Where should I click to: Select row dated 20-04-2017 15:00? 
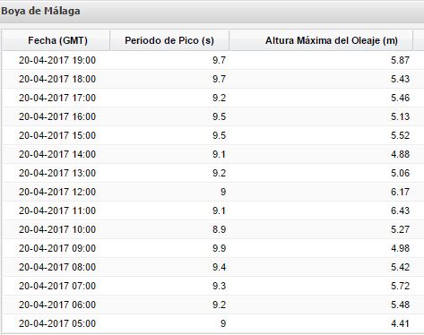click(x=207, y=135)
